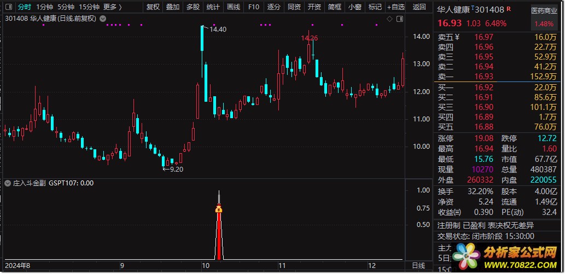Select the 5分钟 period
The image size is (566, 274).
[x=66, y=7]
